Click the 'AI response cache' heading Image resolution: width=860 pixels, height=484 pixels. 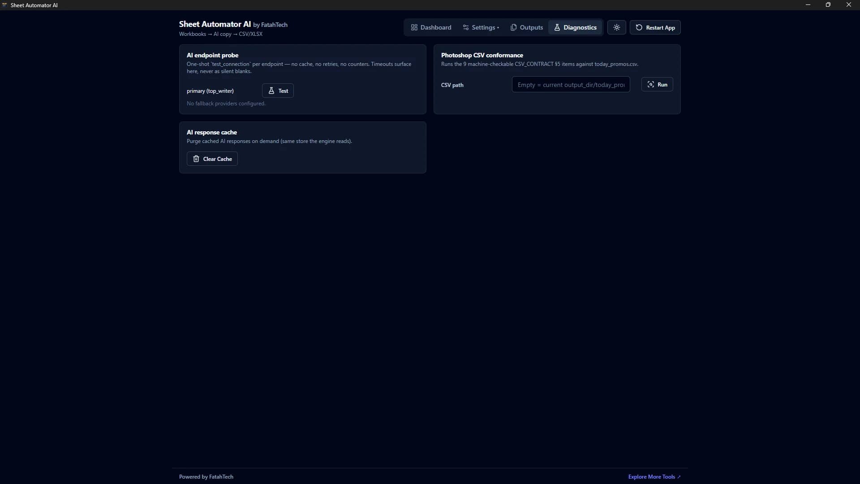coord(212,132)
